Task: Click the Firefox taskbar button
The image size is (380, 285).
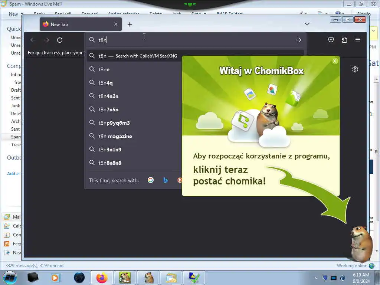Action: pyautogui.click(x=102, y=278)
